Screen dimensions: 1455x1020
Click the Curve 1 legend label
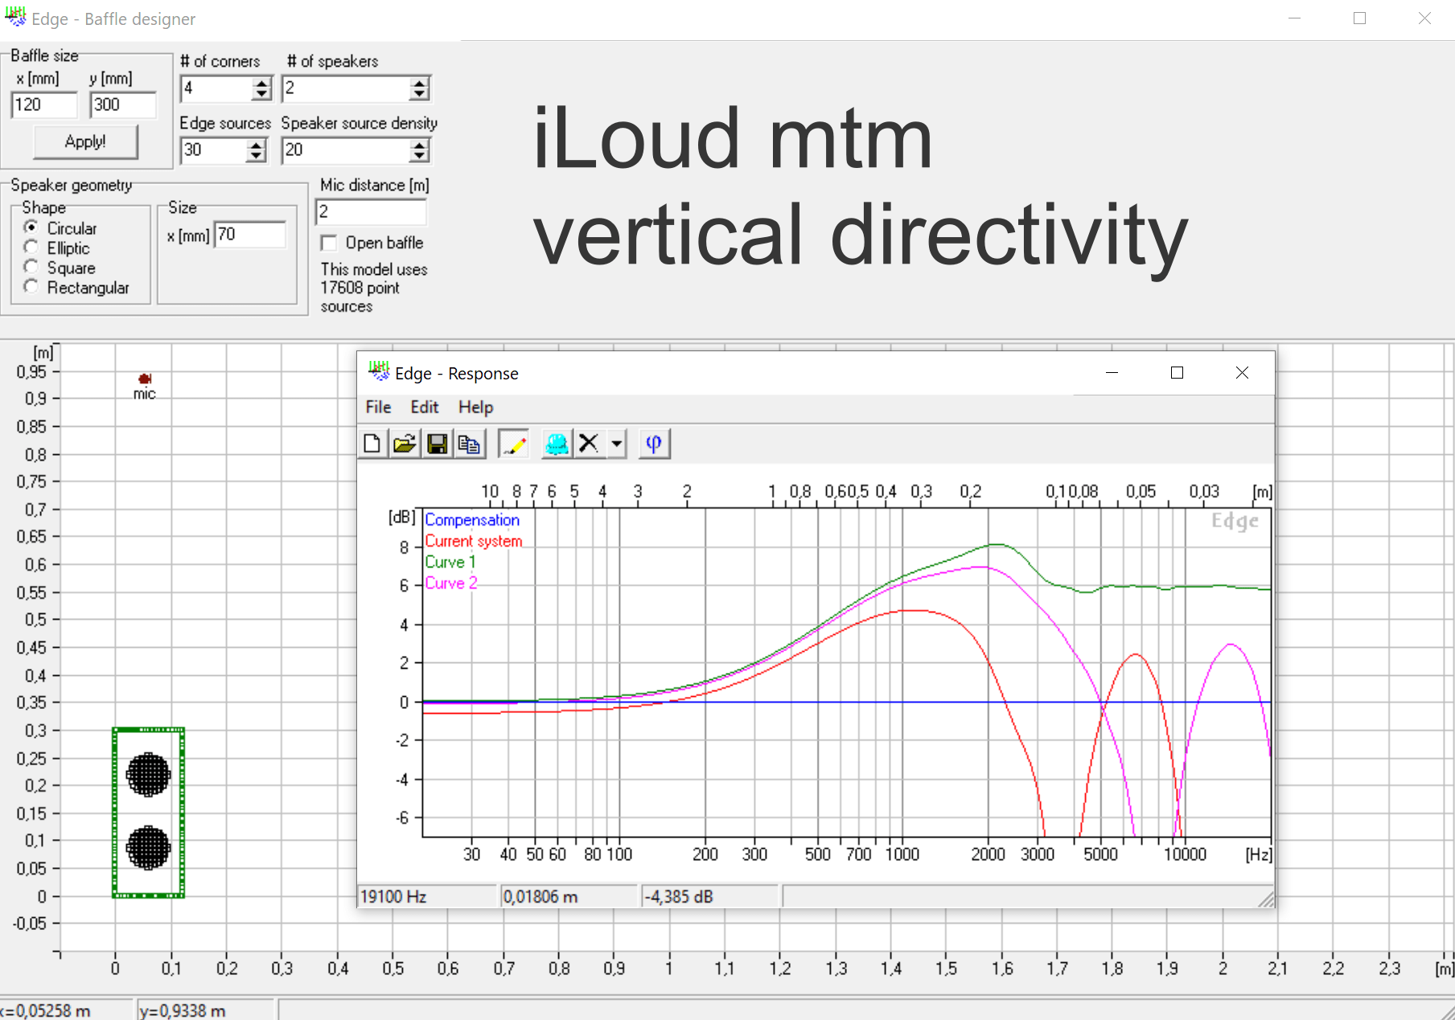click(450, 562)
